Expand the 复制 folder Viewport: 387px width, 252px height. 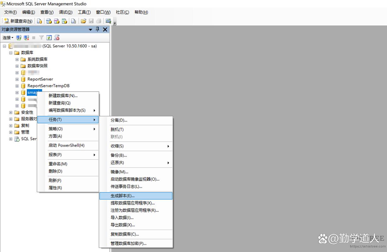point(11,126)
